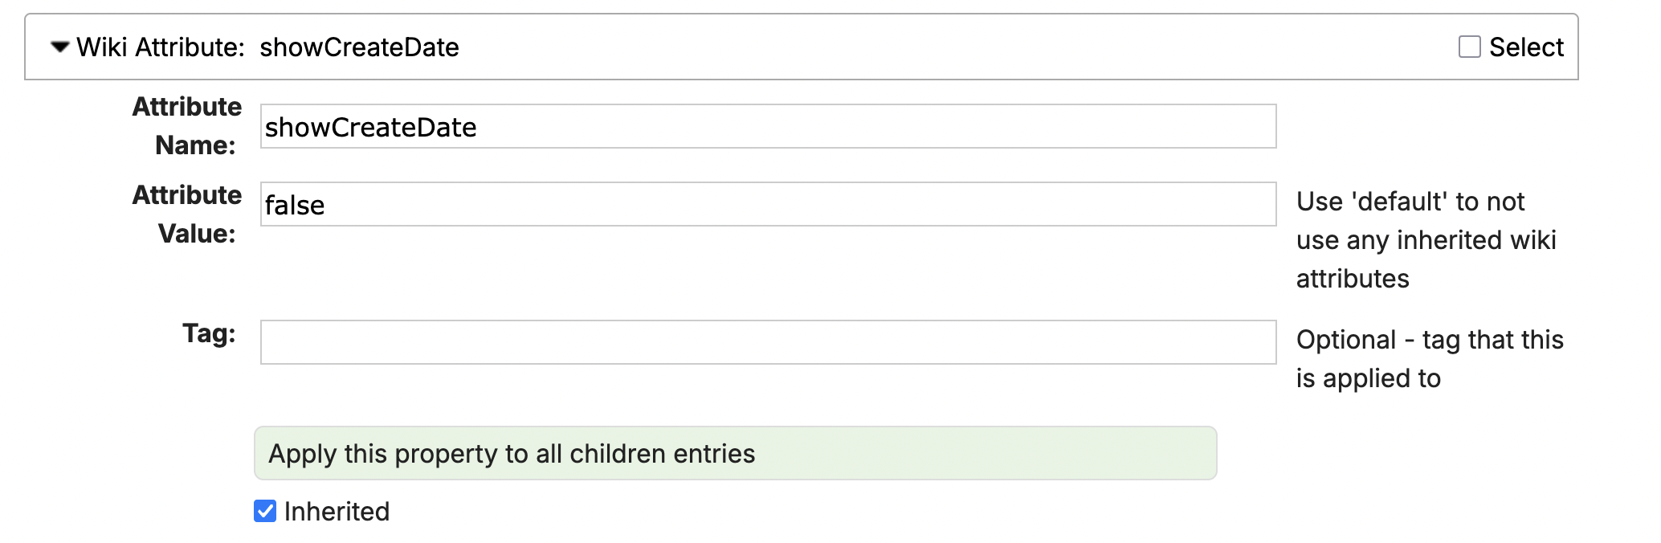This screenshot has height=543, width=1661.
Task: Focus the Attribute Name input field
Action: (768, 126)
